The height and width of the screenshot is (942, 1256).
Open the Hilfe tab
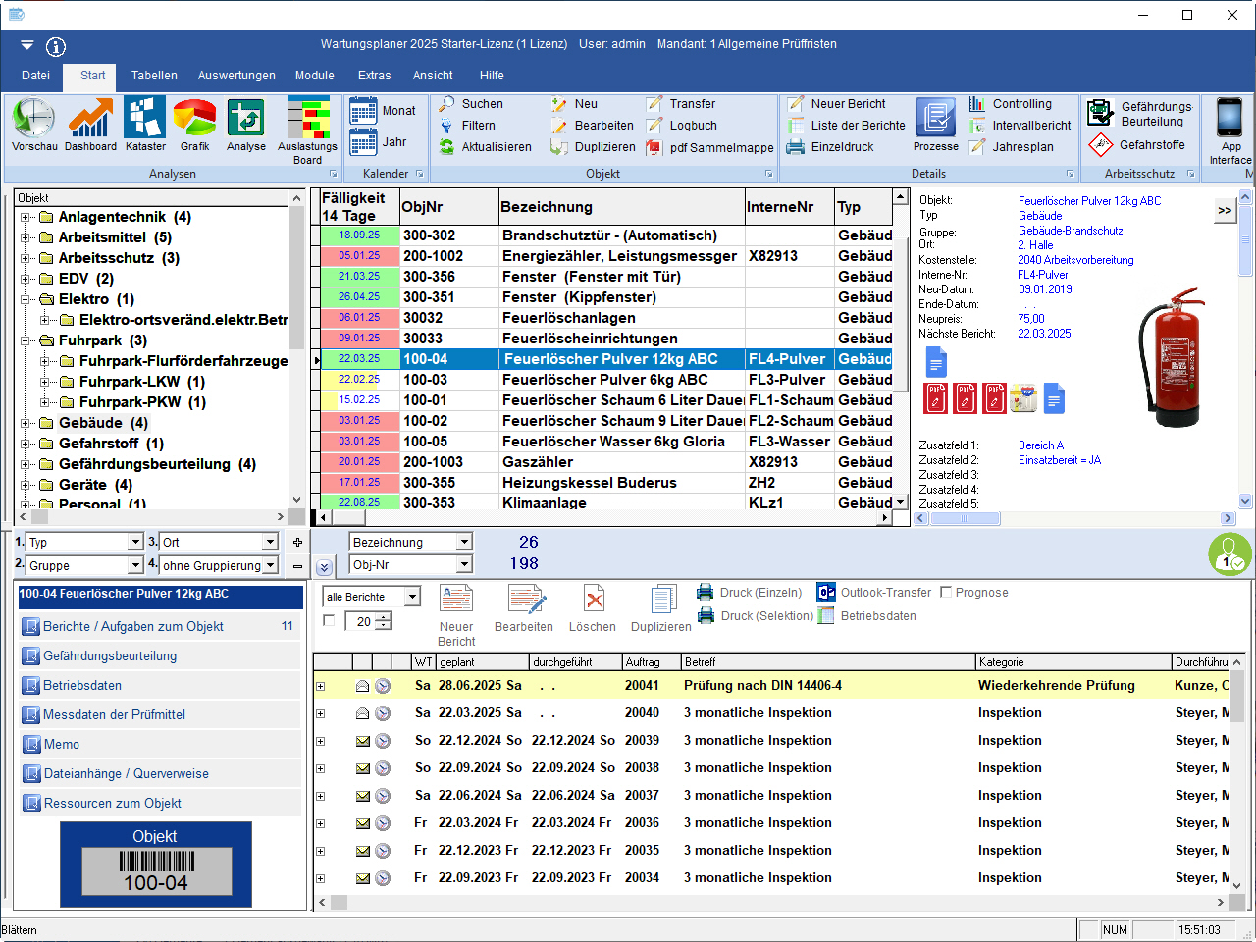click(x=492, y=76)
